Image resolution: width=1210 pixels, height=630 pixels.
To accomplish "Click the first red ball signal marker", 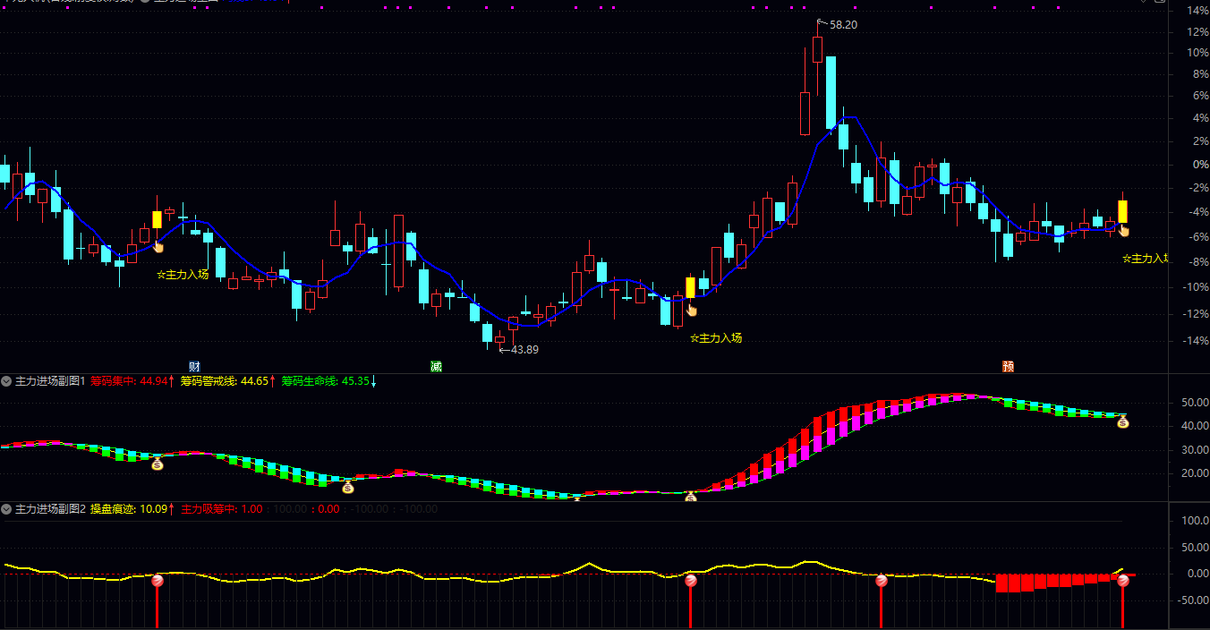I will (158, 582).
